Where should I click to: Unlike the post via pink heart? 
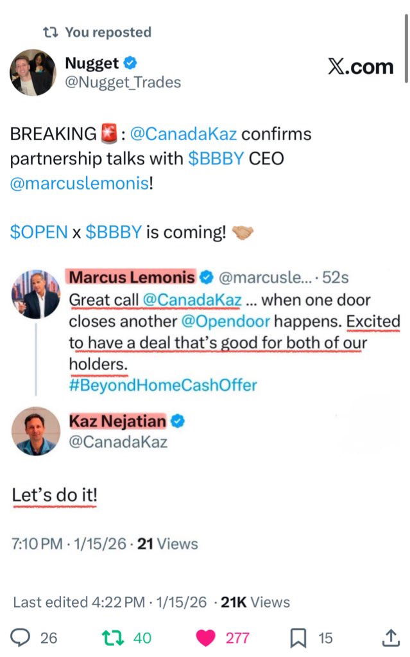point(205,638)
